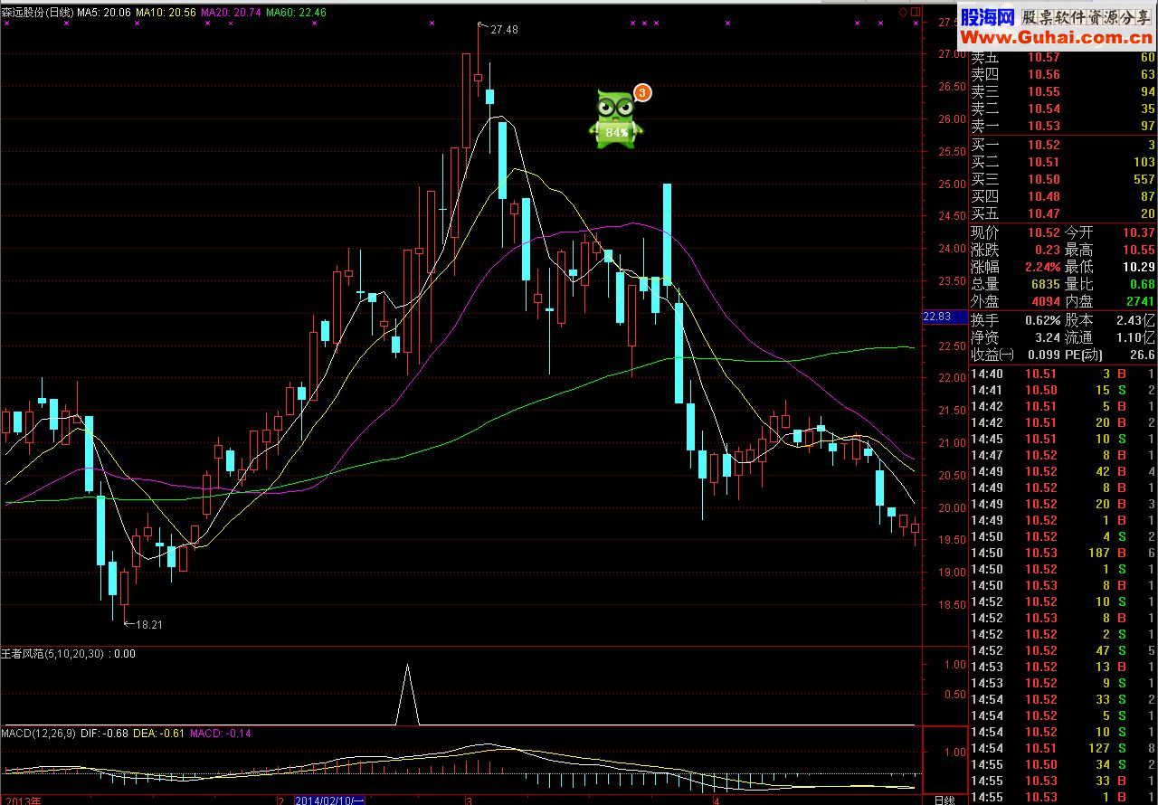Viewport: 1158px width, 805px height.
Task: Open the 日线 period selector at bottom right
Action: [x=944, y=800]
